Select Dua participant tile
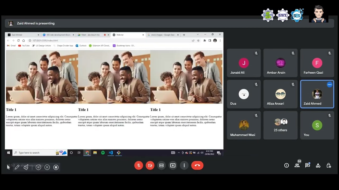Screen dimensions: 339x190 pos(244,94)
